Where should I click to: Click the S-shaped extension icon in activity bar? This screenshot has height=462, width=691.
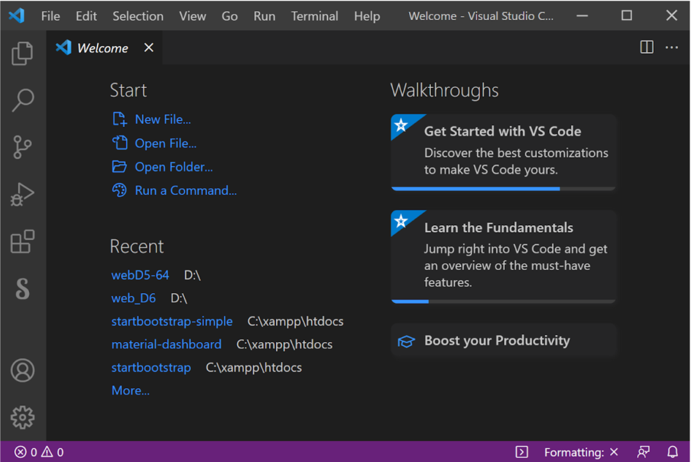tap(22, 289)
